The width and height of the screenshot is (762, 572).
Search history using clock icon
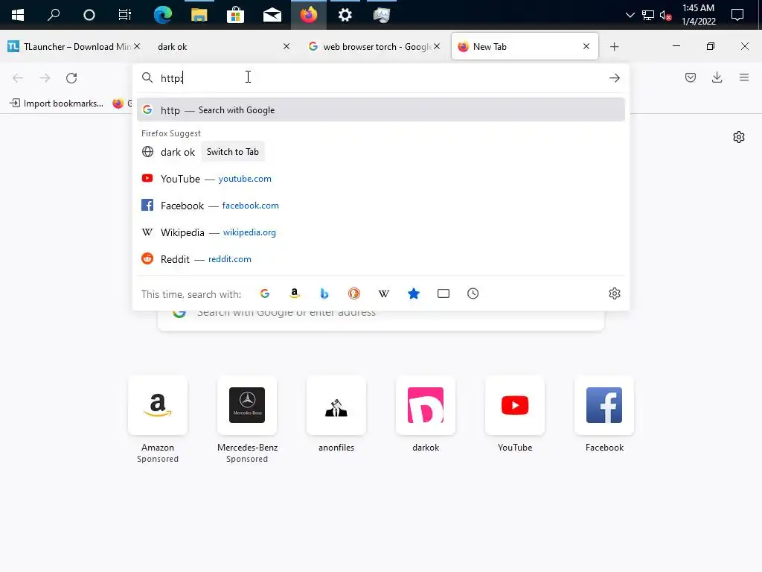(x=473, y=293)
